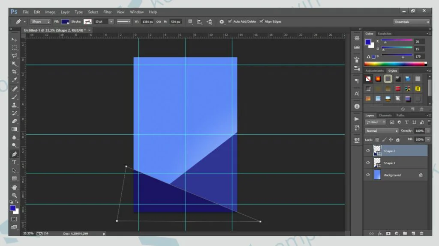The image size is (439, 246).
Task: Open the Normal blend mode dropdown
Action: pos(382,131)
